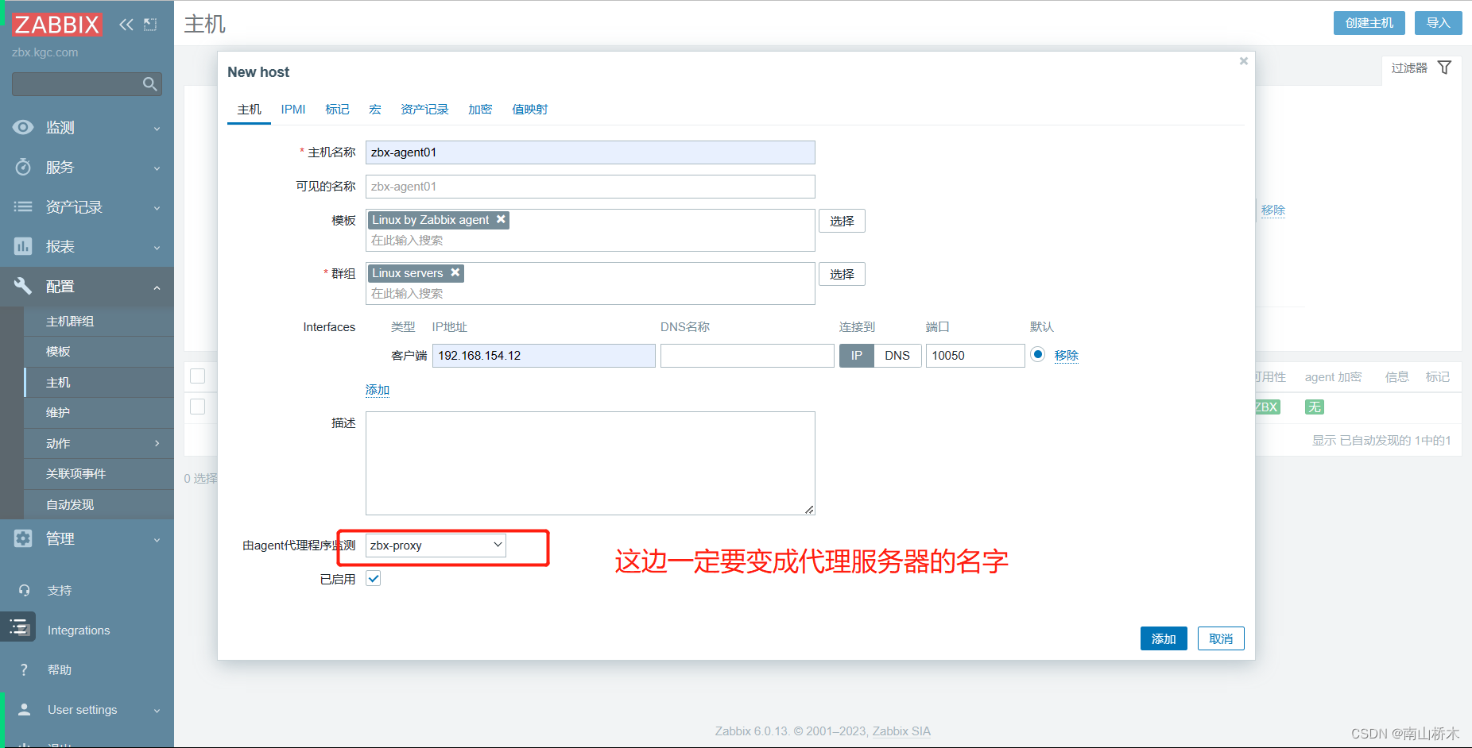
Task: Click User settings person icon
Action: 24,709
